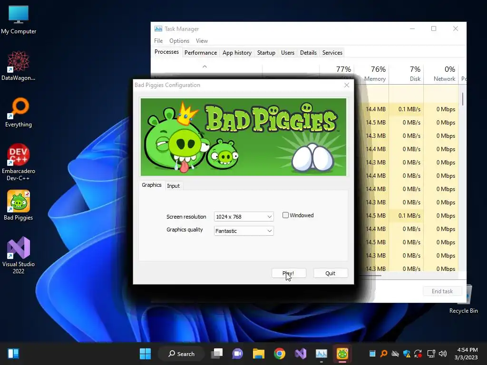Open Task View from the taskbar
487x365 pixels.
217,354
